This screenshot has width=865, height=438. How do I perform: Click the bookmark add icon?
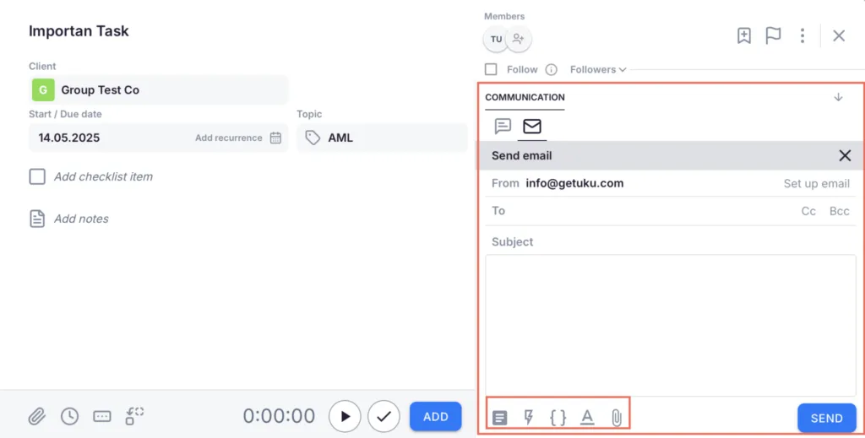743,35
